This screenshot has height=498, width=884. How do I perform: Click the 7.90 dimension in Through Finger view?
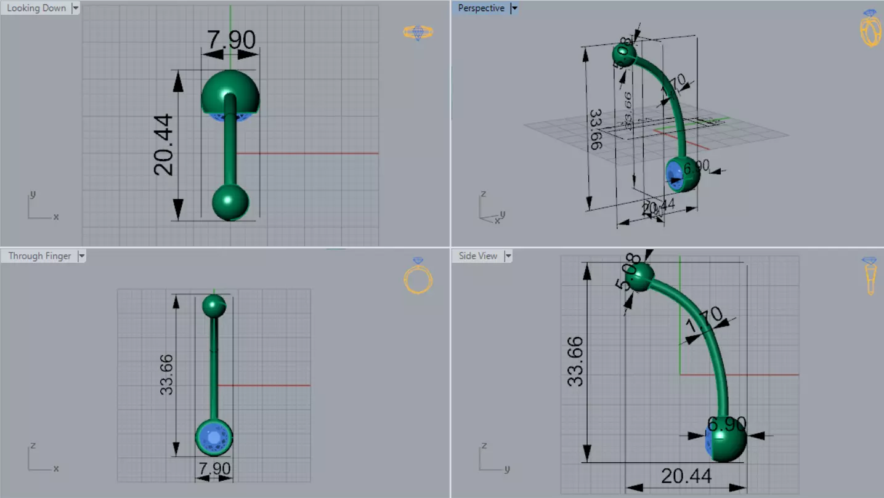[x=214, y=469]
